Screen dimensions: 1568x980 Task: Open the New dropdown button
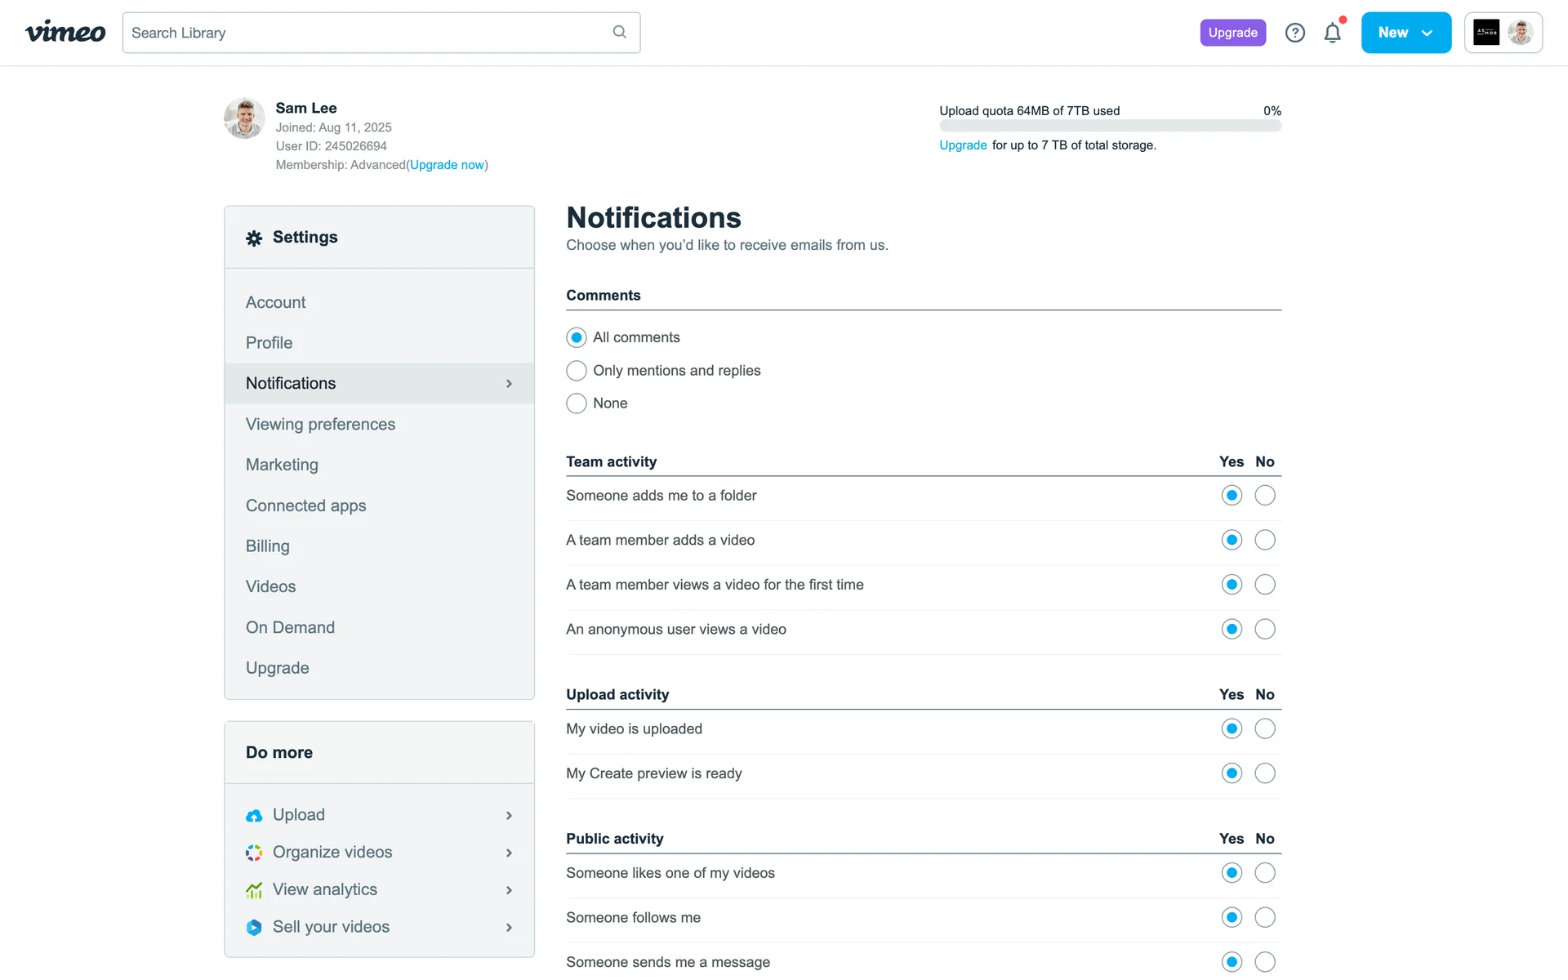tap(1405, 33)
